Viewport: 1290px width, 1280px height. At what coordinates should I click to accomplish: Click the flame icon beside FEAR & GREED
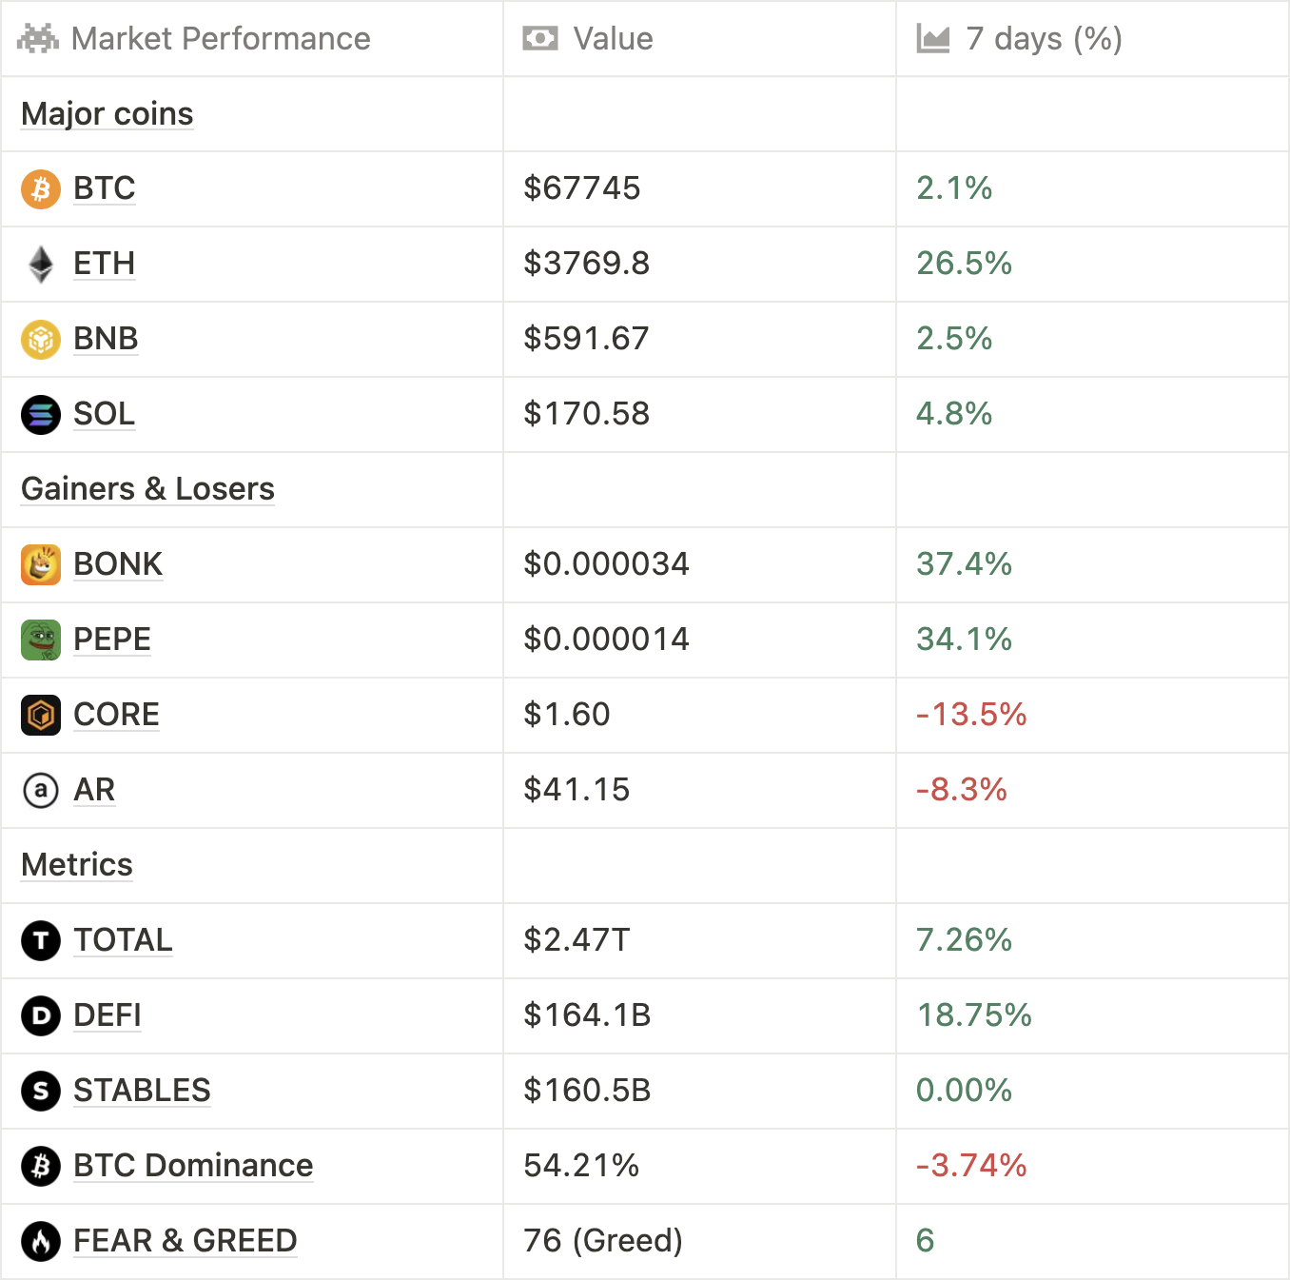point(41,1242)
